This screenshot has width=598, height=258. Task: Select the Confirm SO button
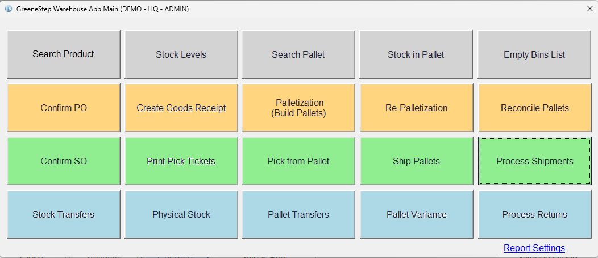point(64,161)
